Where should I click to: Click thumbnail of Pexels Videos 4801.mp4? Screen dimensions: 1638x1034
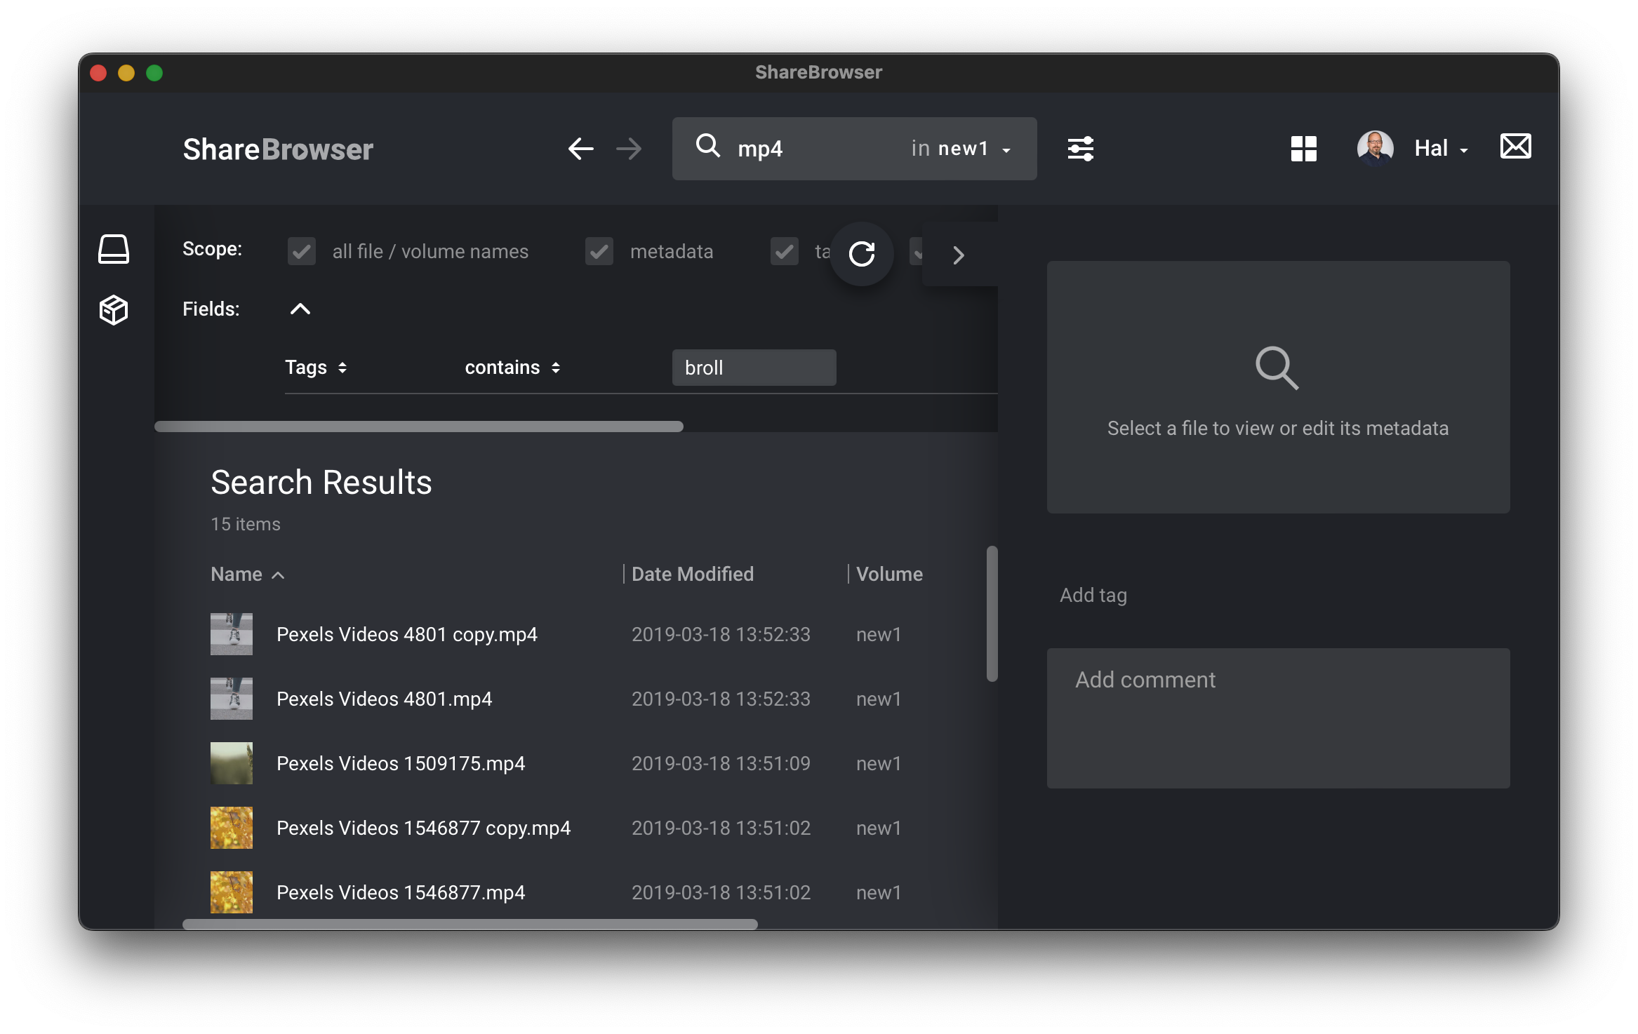click(232, 699)
